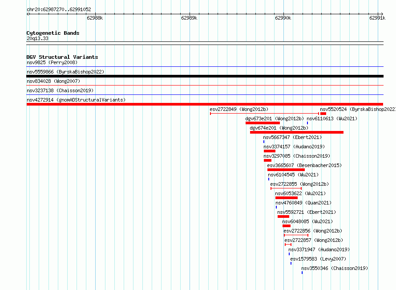Viewport: 396px width, 290px height.
Task: Click the nsv5667347 (Ebert2021) label
Action: point(292,137)
